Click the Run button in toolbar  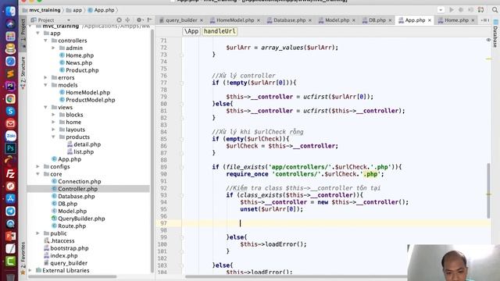pos(452,10)
